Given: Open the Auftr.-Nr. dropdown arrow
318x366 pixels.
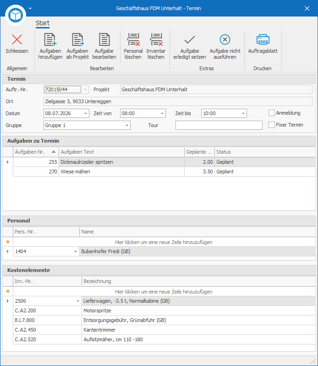Looking at the screenshot, I should pyautogui.click(x=85, y=89).
